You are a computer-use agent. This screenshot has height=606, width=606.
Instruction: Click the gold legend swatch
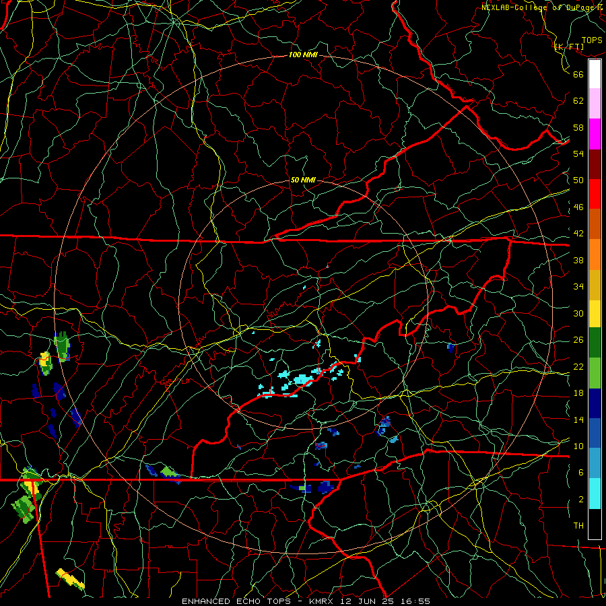point(595,285)
